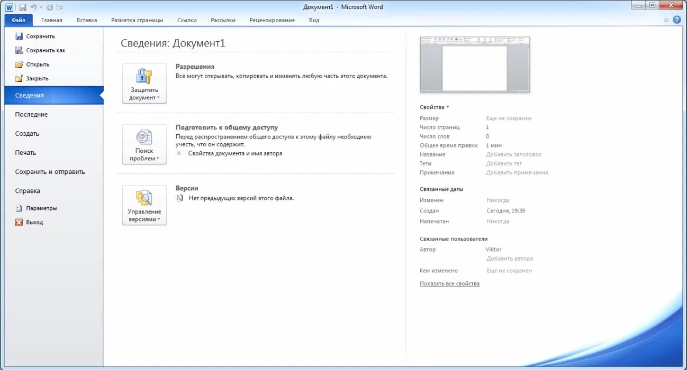Click the Параметры document icon
Image resolution: width=687 pixels, height=370 pixels.
[19, 208]
